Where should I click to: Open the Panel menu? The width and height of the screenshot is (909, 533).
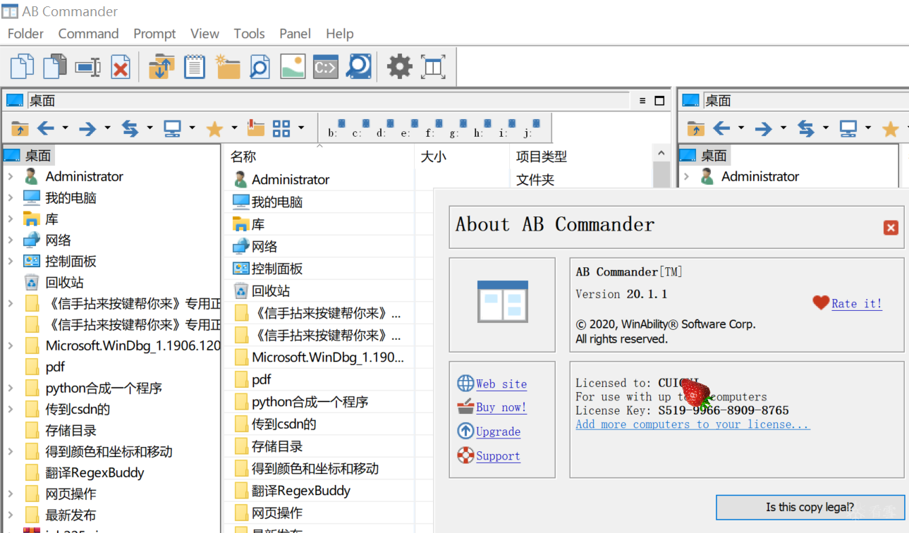(x=295, y=34)
